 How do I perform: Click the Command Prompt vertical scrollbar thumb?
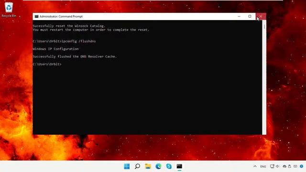(x=264, y=27)
